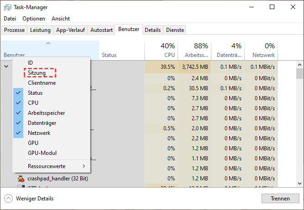Click the Weniger Details link
304x210 pixels.
[35, 199]
